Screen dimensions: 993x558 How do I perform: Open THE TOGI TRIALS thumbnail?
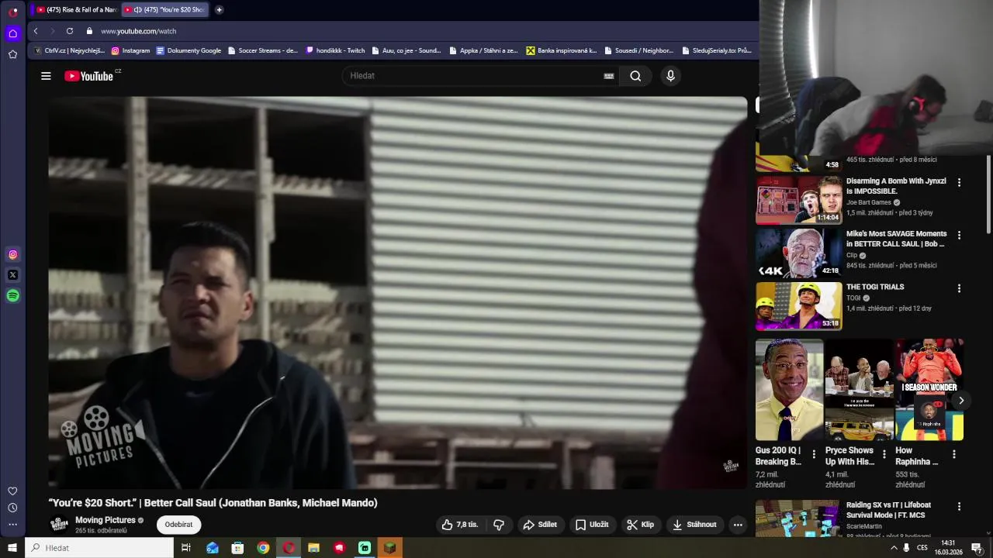tap(799, 306)
